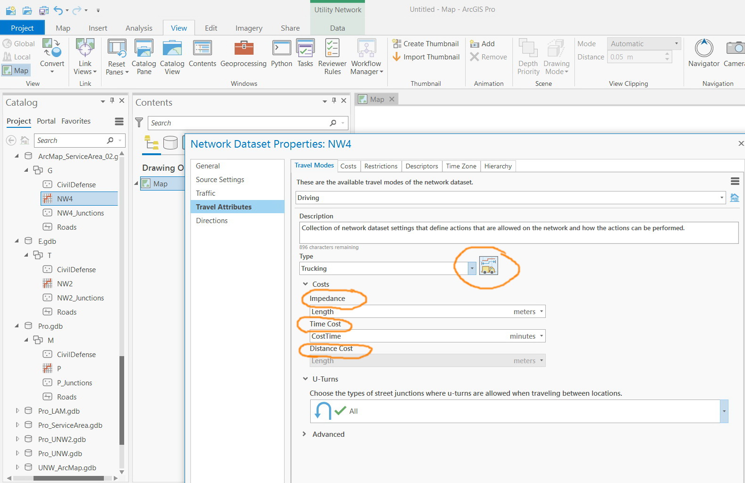The image size is (745, 483).
Task: Open Workflow Manager
Action: tap(366, 57)
